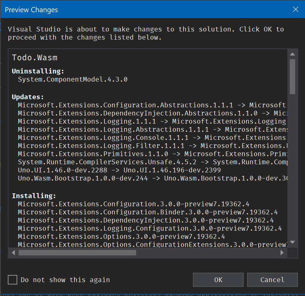The width and height of the screenshot is (305, 296).
Task: Click the 'Uninstalling:' section label
Action: coord(38,71)
